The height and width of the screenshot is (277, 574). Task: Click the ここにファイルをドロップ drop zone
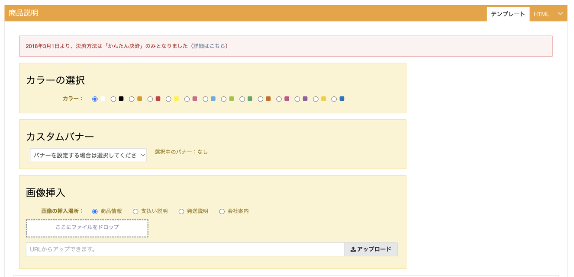click(x=87, y=228)
